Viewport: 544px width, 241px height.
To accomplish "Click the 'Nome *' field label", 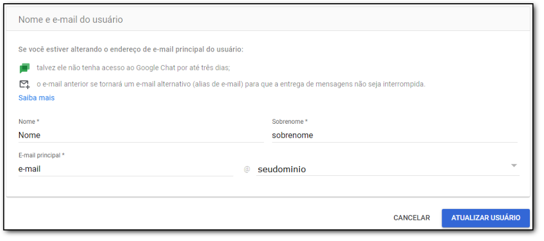I will (x=28, y=122).
